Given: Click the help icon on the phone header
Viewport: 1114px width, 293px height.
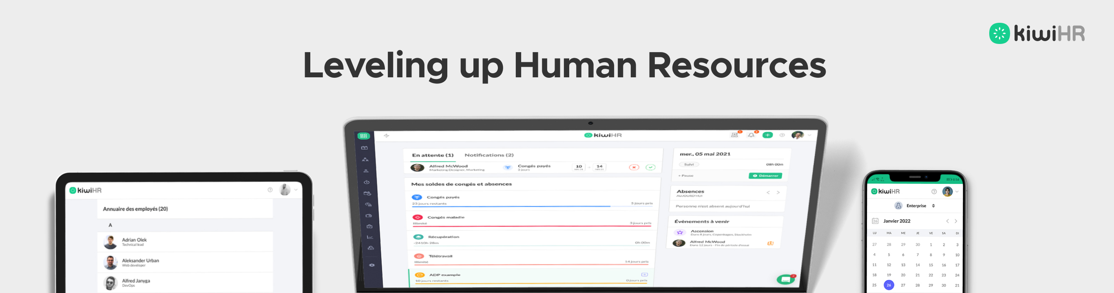Looking at the screenshot, I should point(934,192).
